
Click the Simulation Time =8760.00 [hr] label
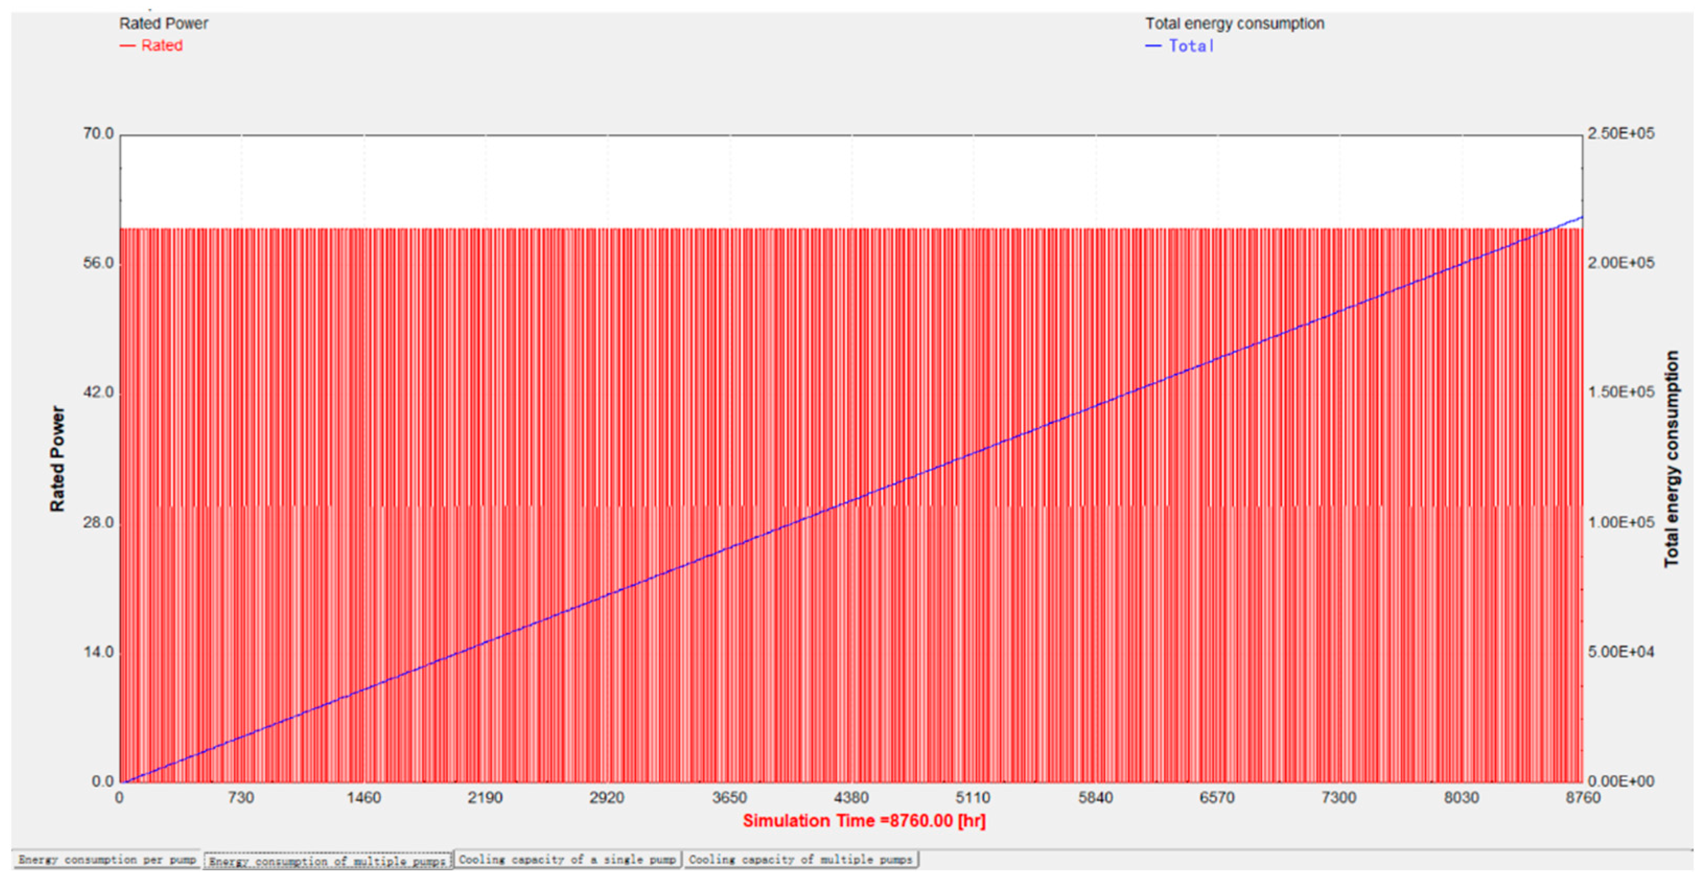coord(863,821)
